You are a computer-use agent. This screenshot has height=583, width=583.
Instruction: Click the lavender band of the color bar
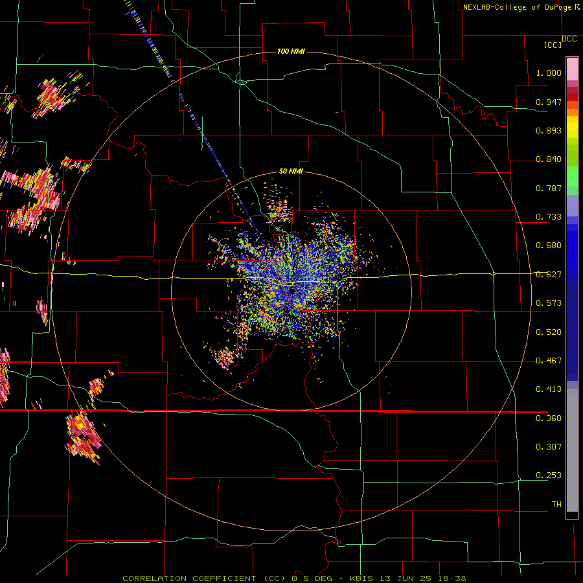click(572, 205)
